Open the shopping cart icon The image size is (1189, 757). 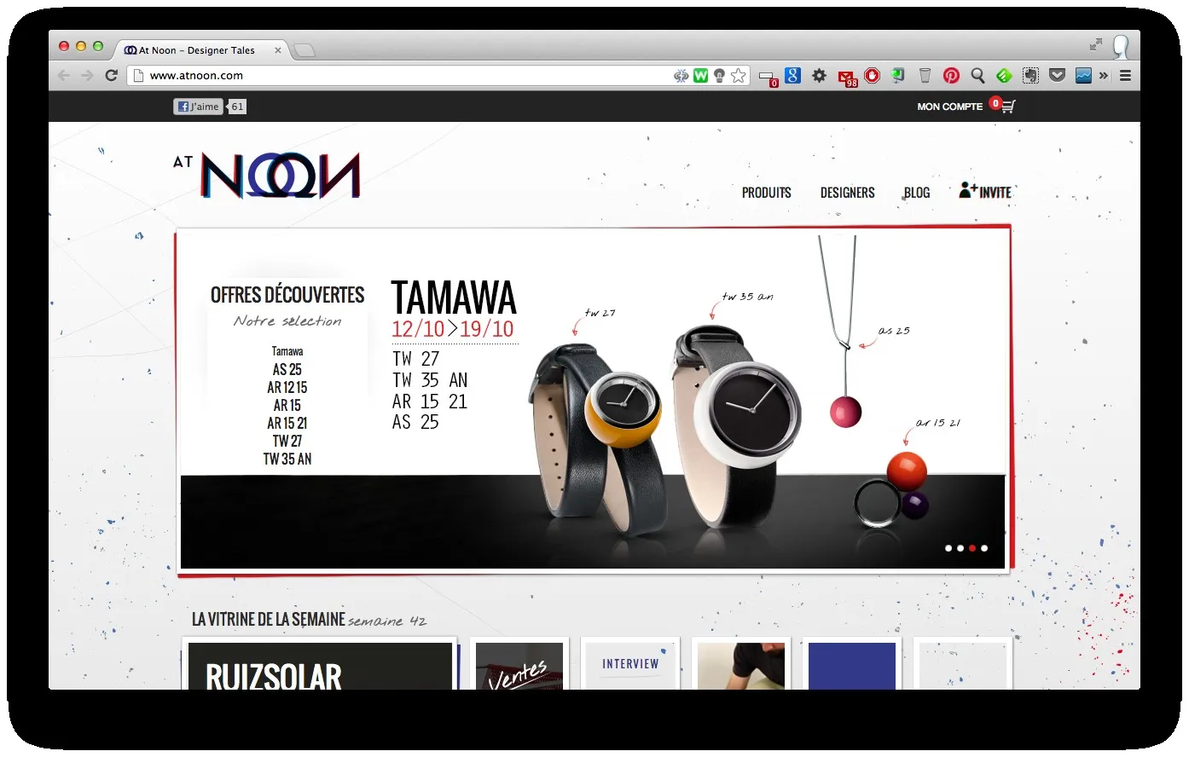point(1007,107)
